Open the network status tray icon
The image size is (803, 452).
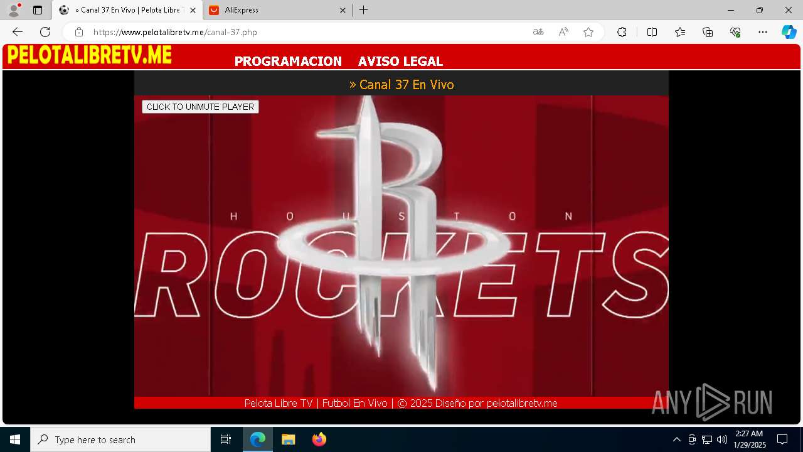[707, 439]
